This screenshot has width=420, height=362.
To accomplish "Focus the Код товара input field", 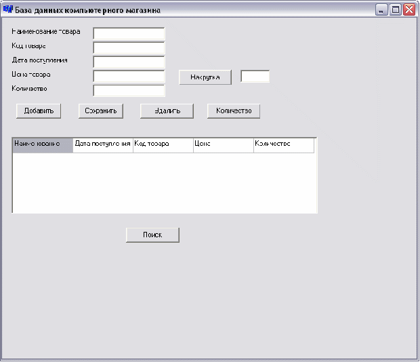I will (129, 47).
